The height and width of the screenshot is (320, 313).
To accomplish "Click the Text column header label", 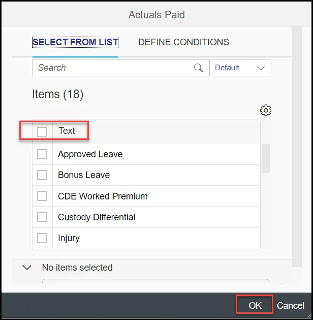I will click(x=67, y=131).
